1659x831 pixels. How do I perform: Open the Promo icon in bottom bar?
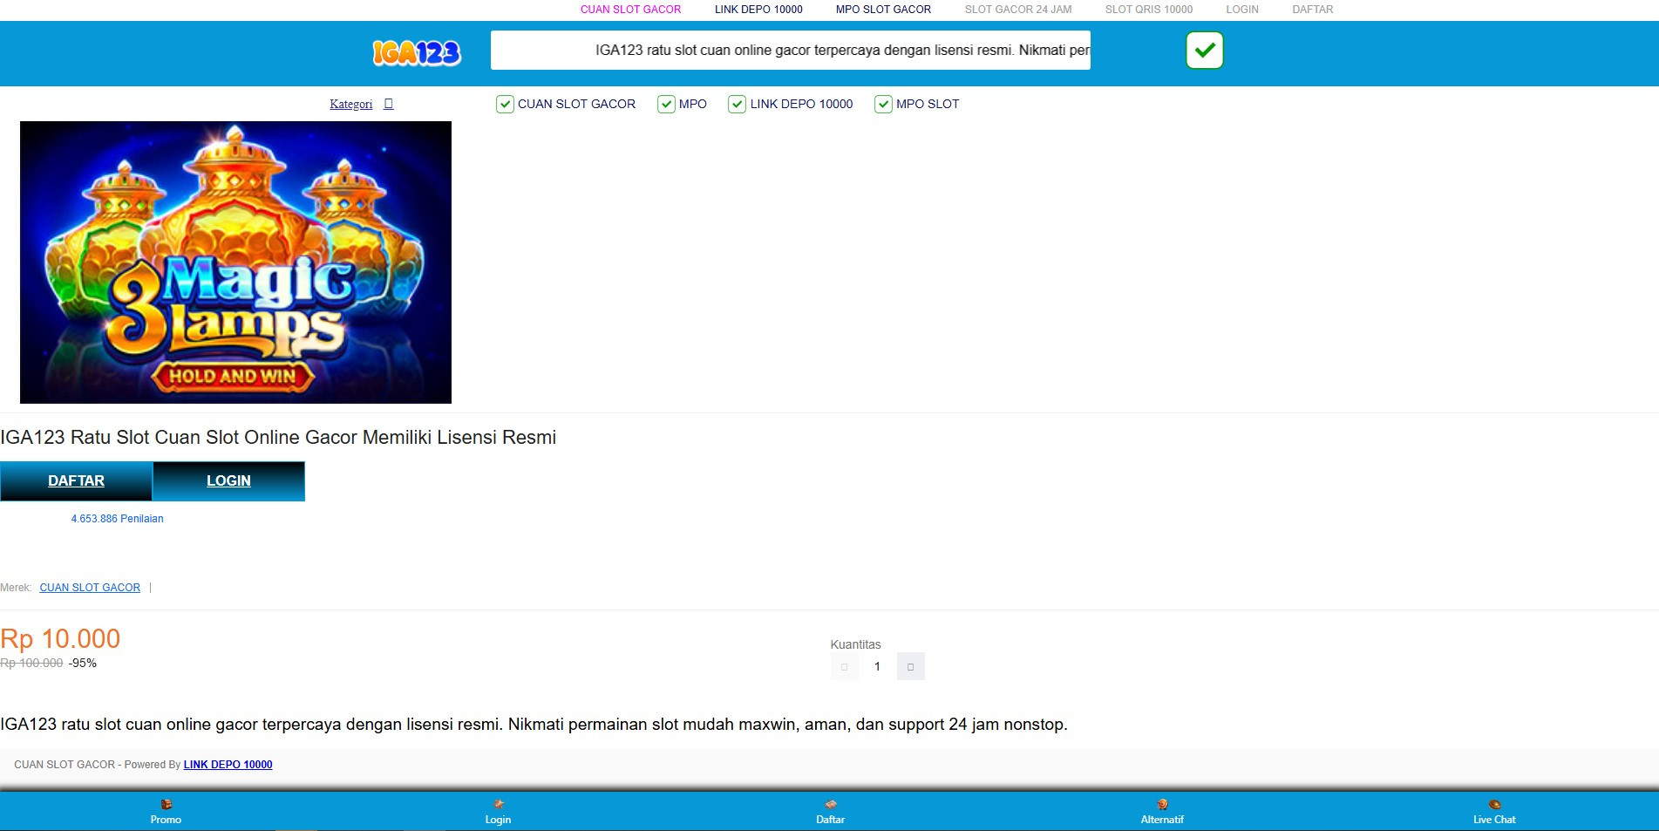pos(166,804)
